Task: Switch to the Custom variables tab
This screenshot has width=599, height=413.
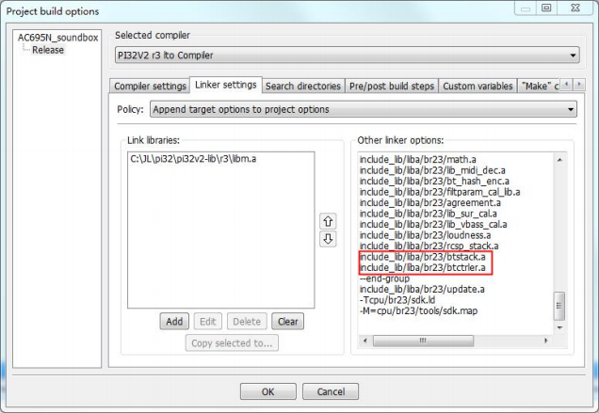Action: 478,87
